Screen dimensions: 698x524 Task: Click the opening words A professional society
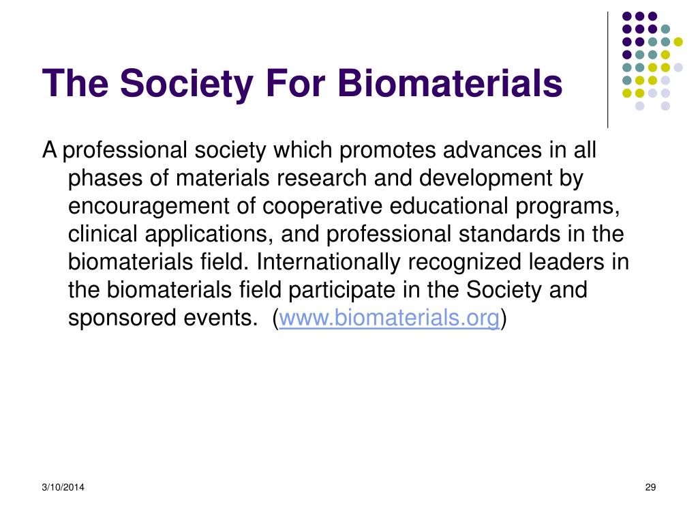[x=154, y=150]
